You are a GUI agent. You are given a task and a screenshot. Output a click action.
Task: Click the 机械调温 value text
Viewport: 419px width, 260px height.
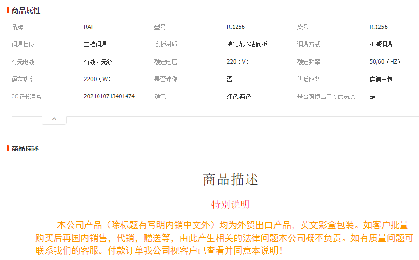click(381, 44)
